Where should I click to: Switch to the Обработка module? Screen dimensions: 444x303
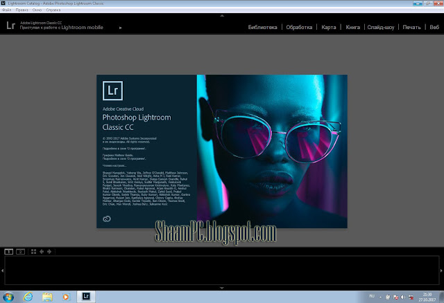(x=299, y=27)
